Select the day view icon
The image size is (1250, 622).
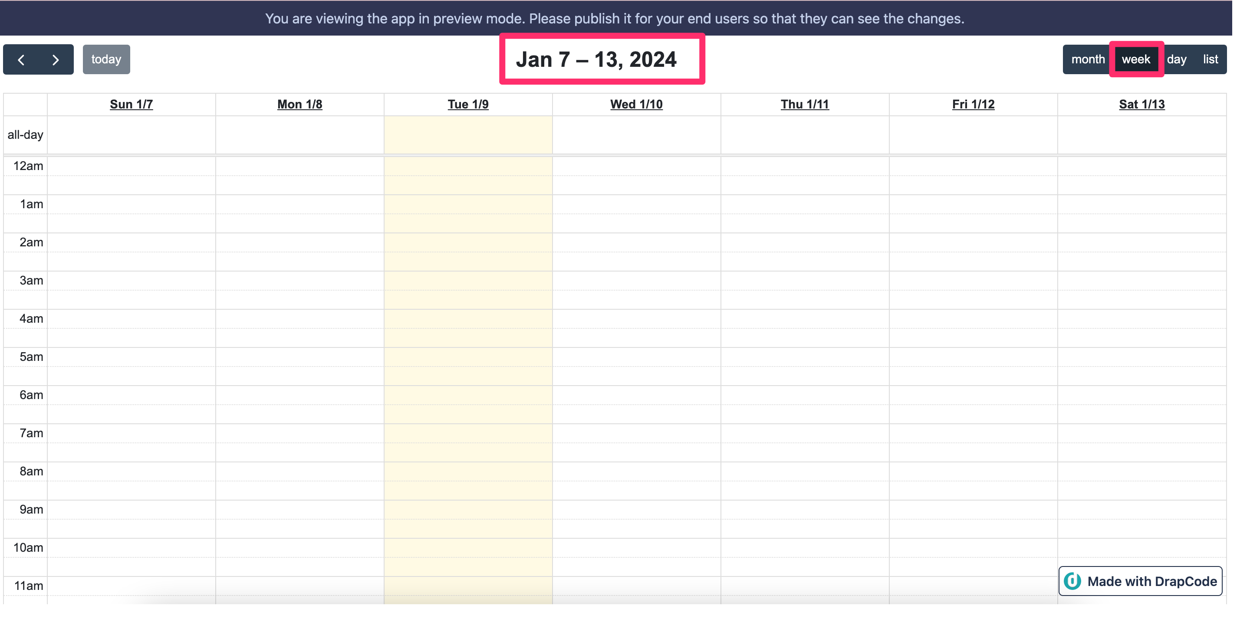point(1176,58)
